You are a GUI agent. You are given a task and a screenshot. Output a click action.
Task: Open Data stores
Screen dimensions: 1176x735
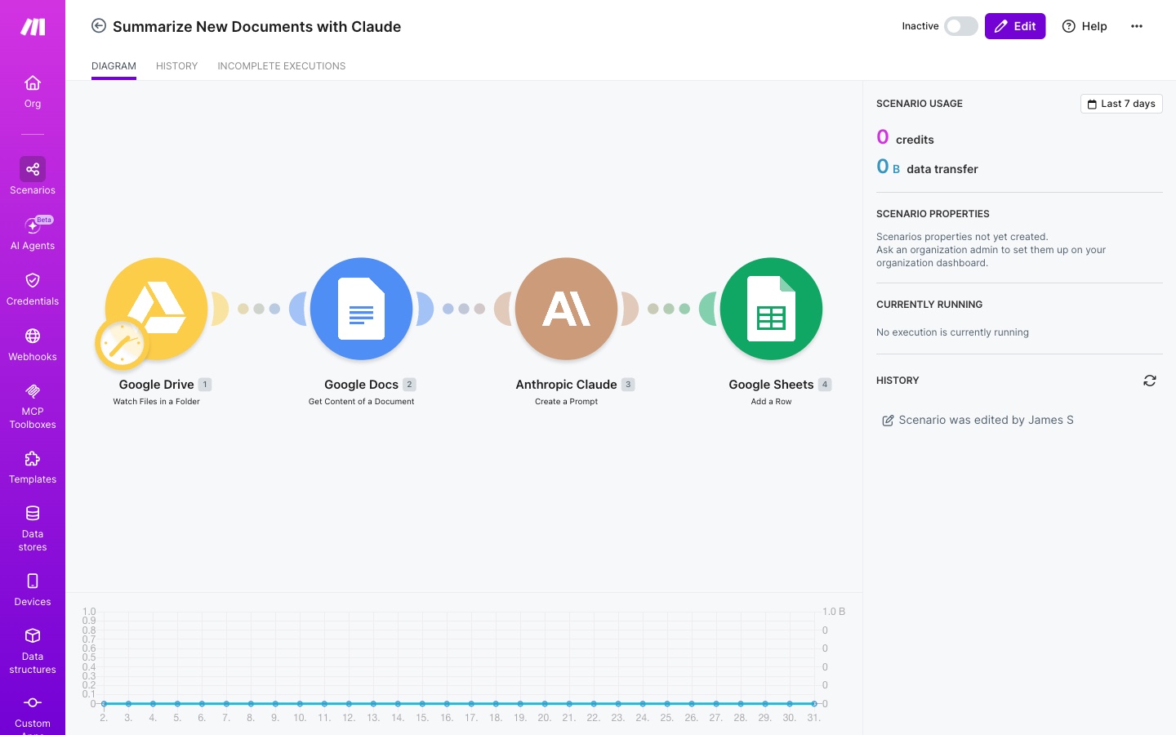click(x=33, y=528)
